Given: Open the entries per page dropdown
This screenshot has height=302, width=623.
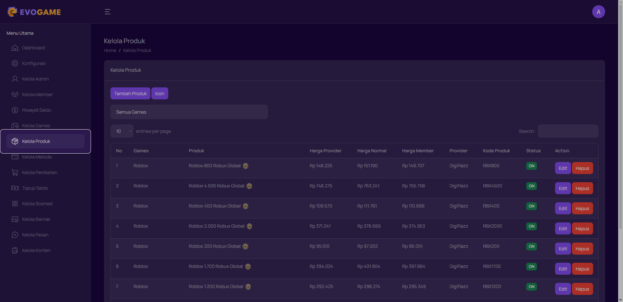Looking at the screenshot, I should point(122,131).
